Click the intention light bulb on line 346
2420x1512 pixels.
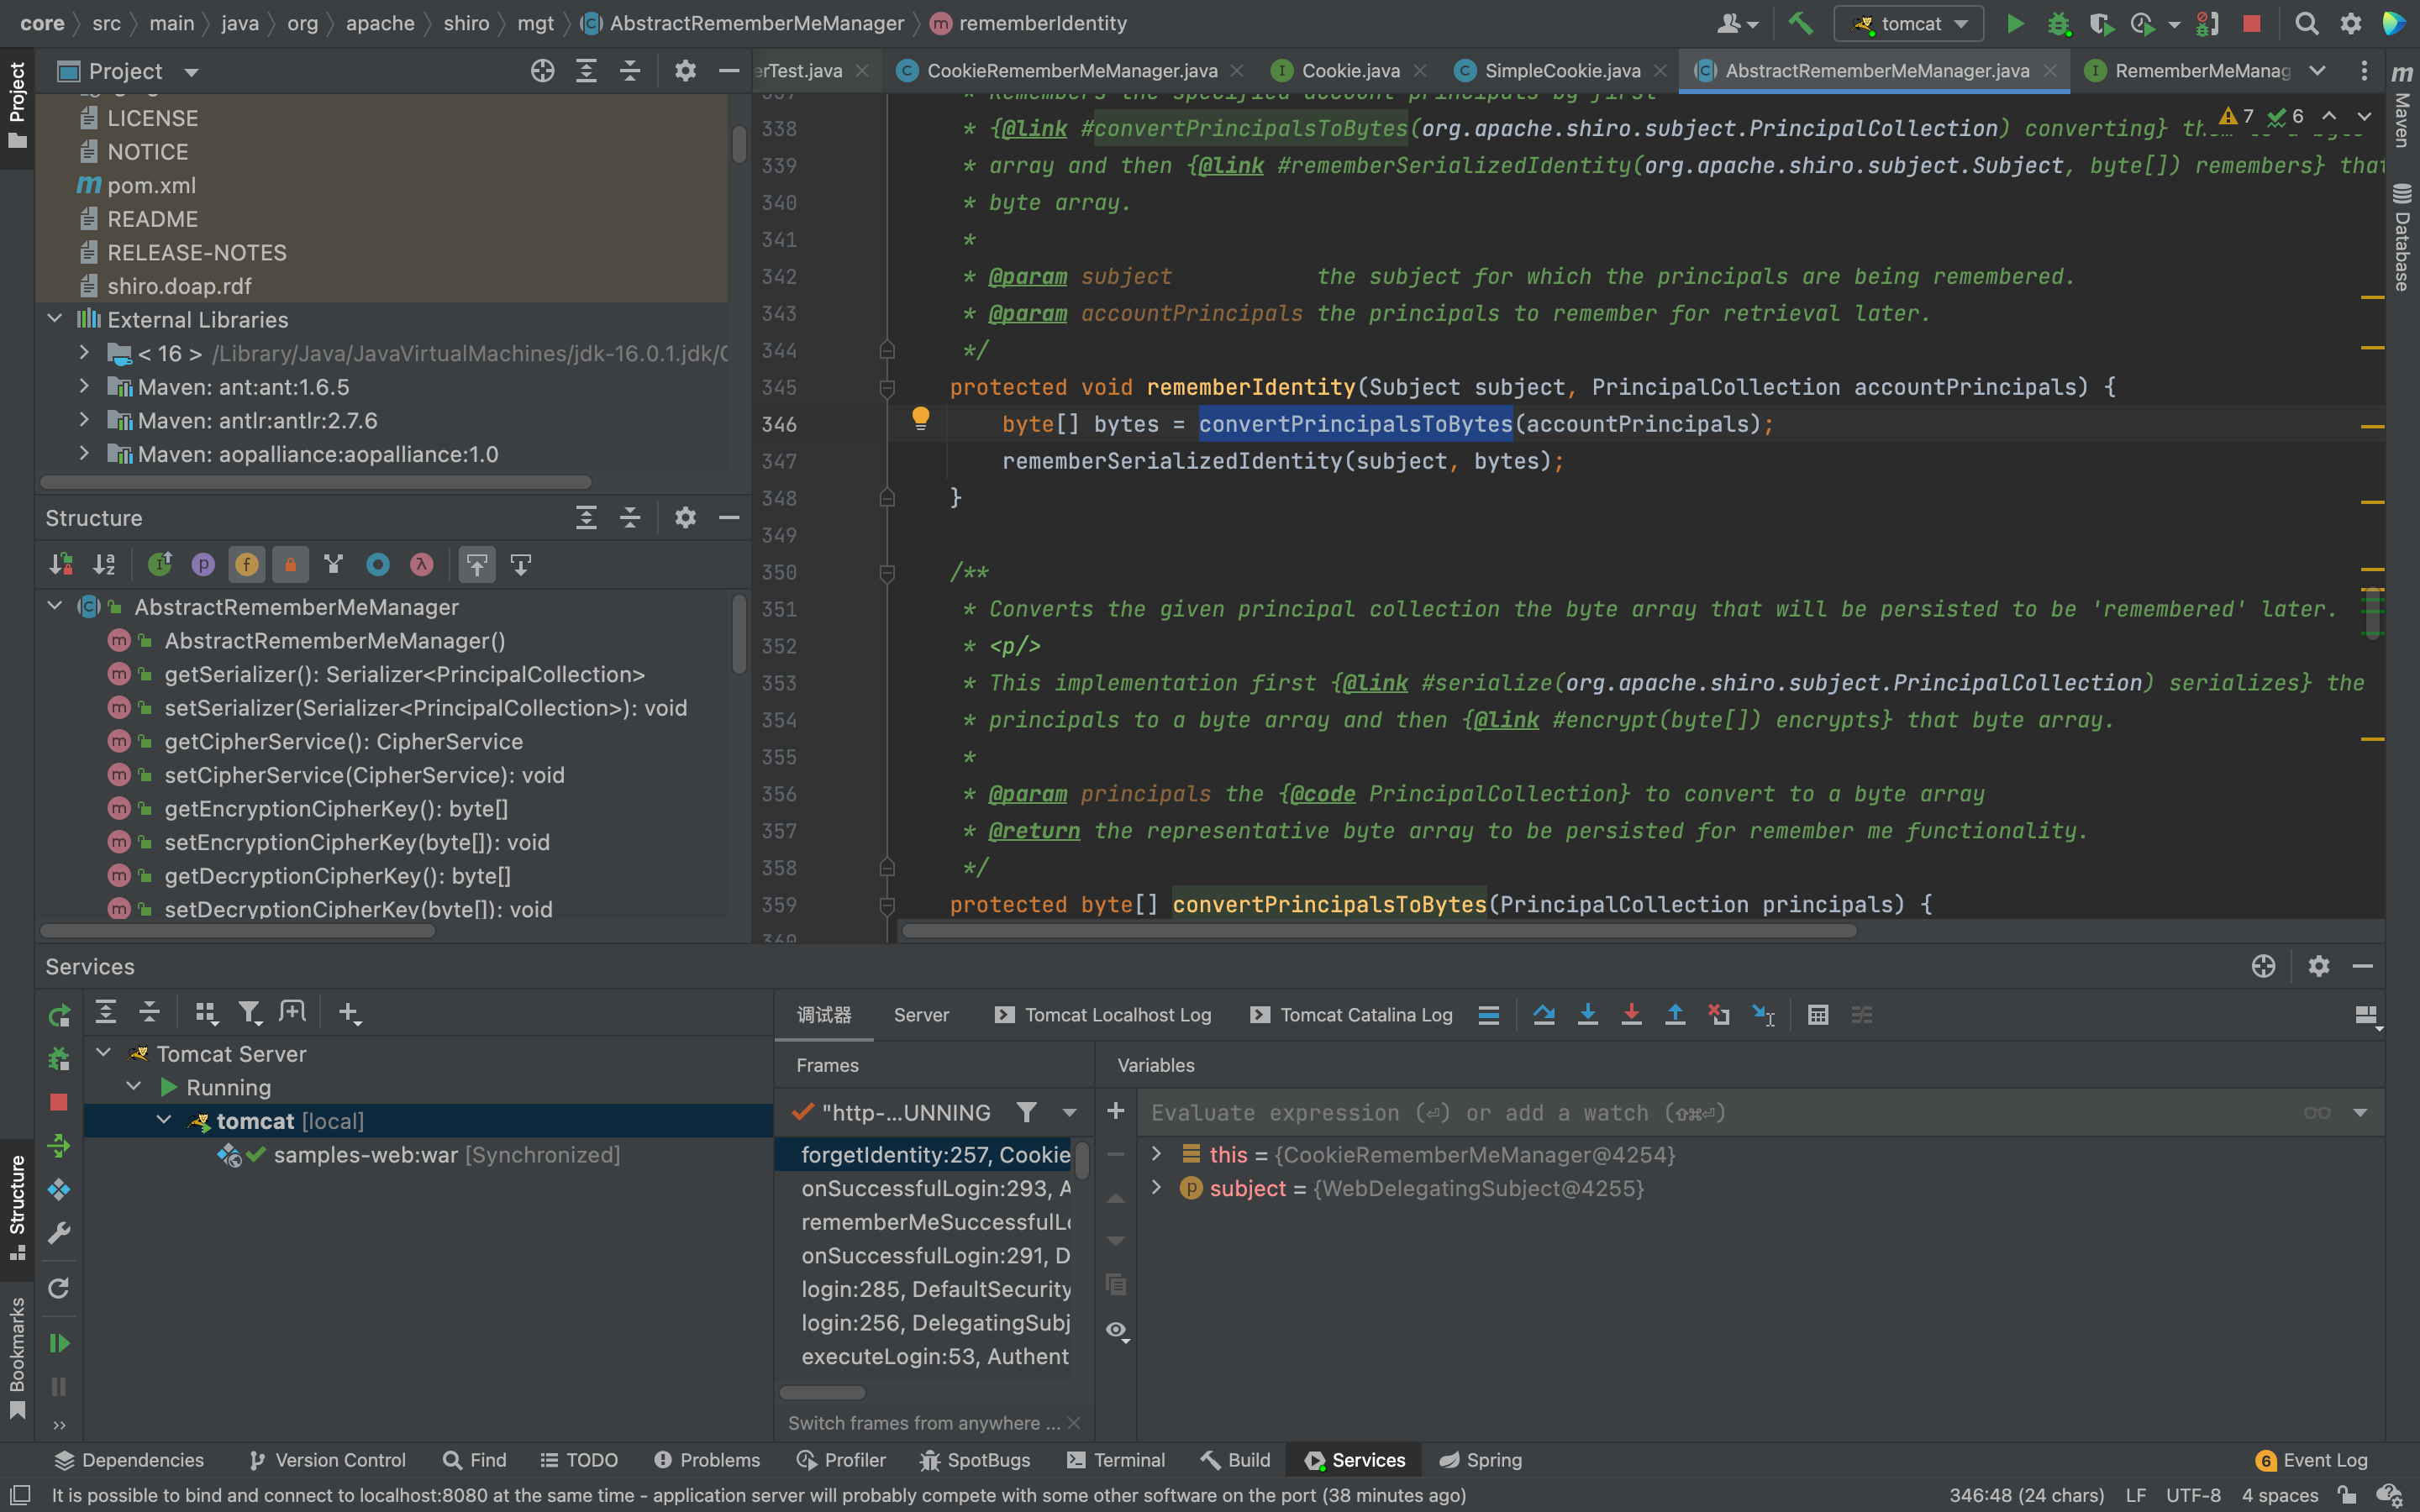[x=920, y=418]
